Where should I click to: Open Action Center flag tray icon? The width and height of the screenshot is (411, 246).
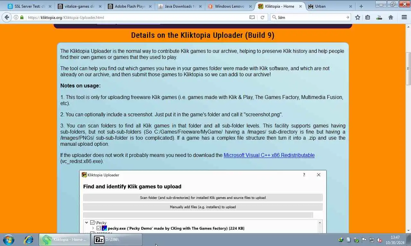(364, 240)
